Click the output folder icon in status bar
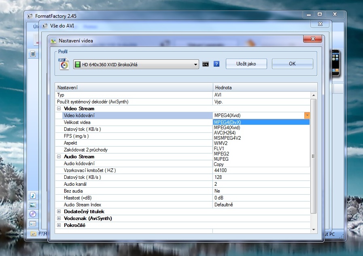The width and height of the screenshot is (363, 256). coord(33,234)
